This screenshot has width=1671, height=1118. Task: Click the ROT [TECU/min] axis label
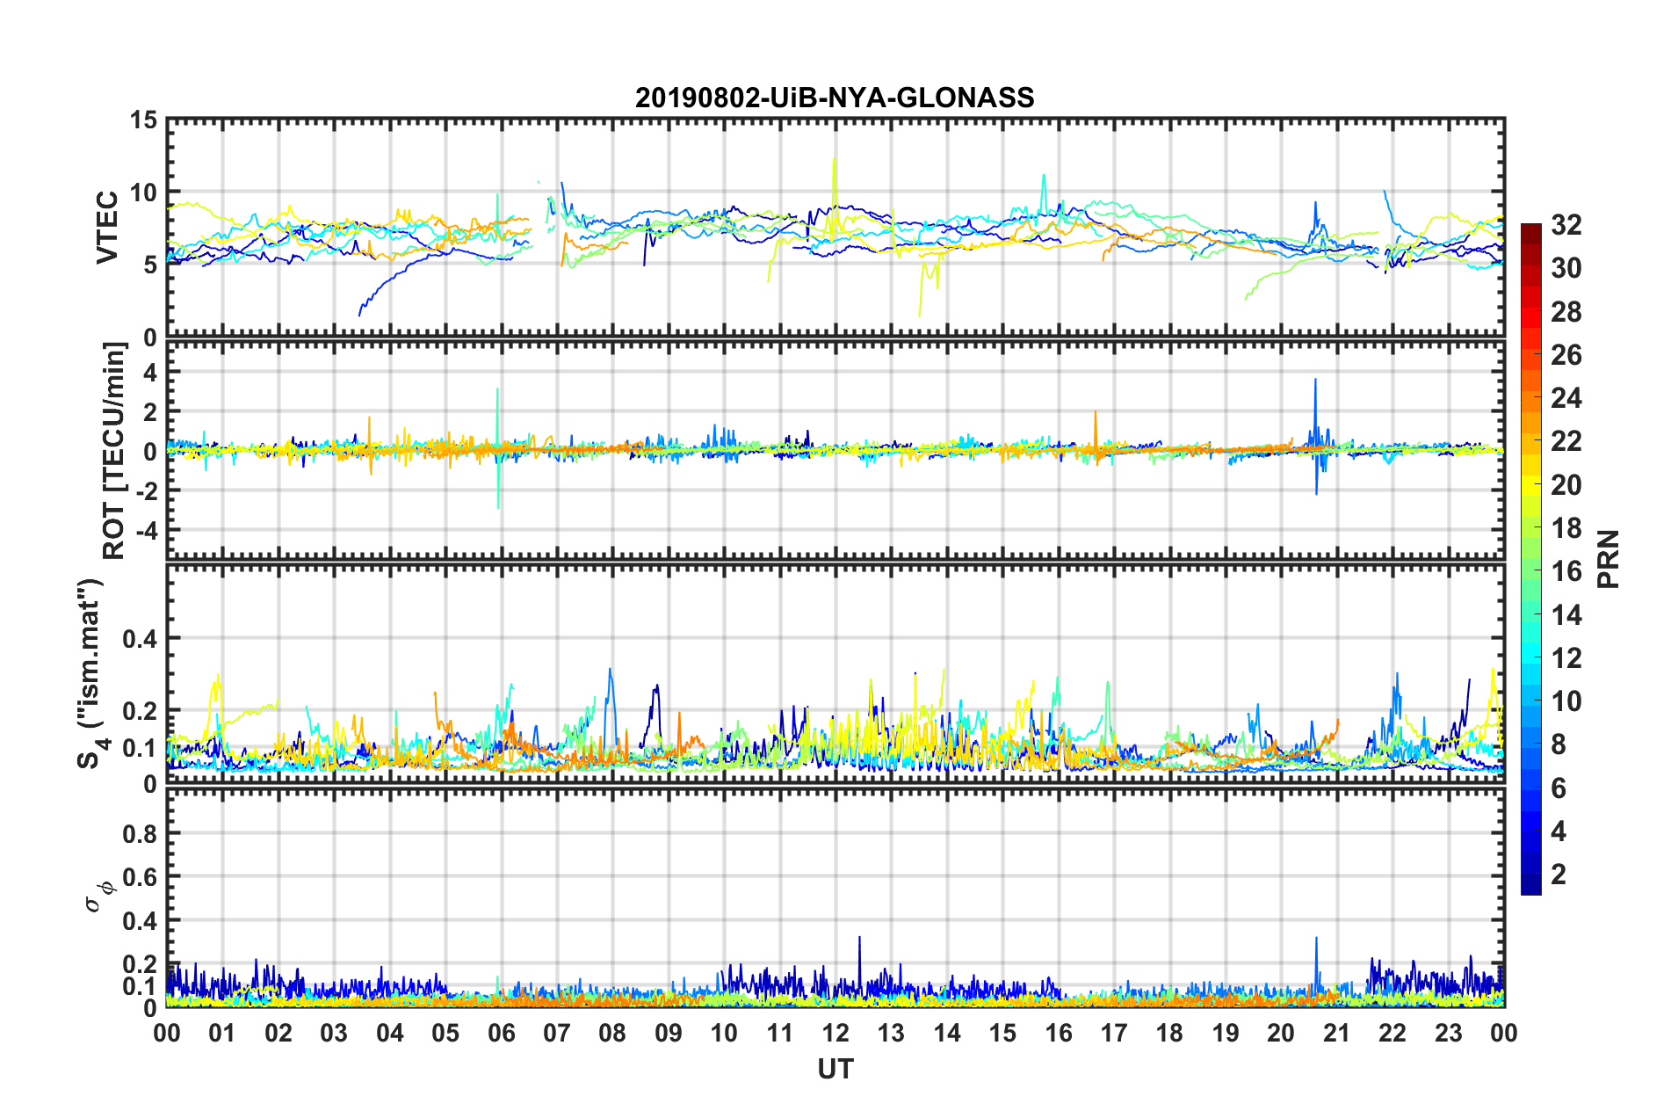pyautogui.click(x=114, y=451)
